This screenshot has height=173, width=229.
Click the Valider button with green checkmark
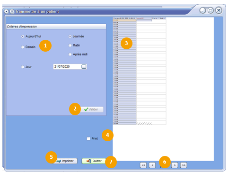pyautogui.click(x=92, y=109)
